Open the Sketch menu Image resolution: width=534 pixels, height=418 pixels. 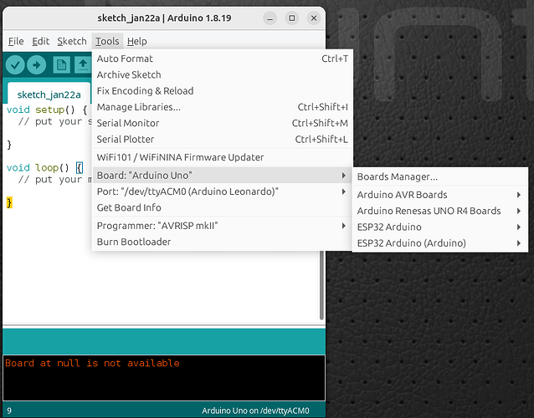coord(72,41)
